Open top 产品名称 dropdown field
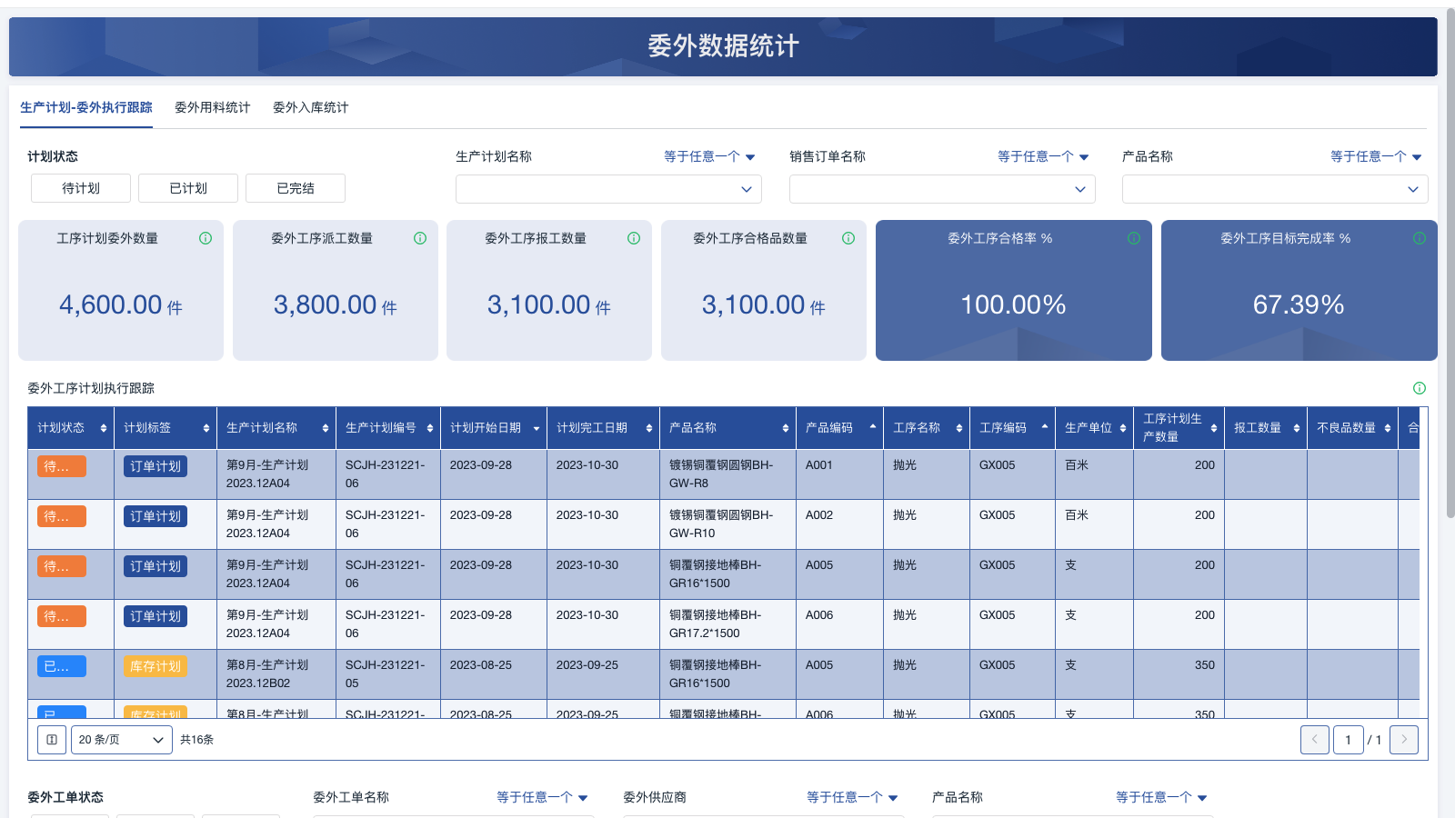Screen dimensions: 1455x818 (x=1275, y=189)
